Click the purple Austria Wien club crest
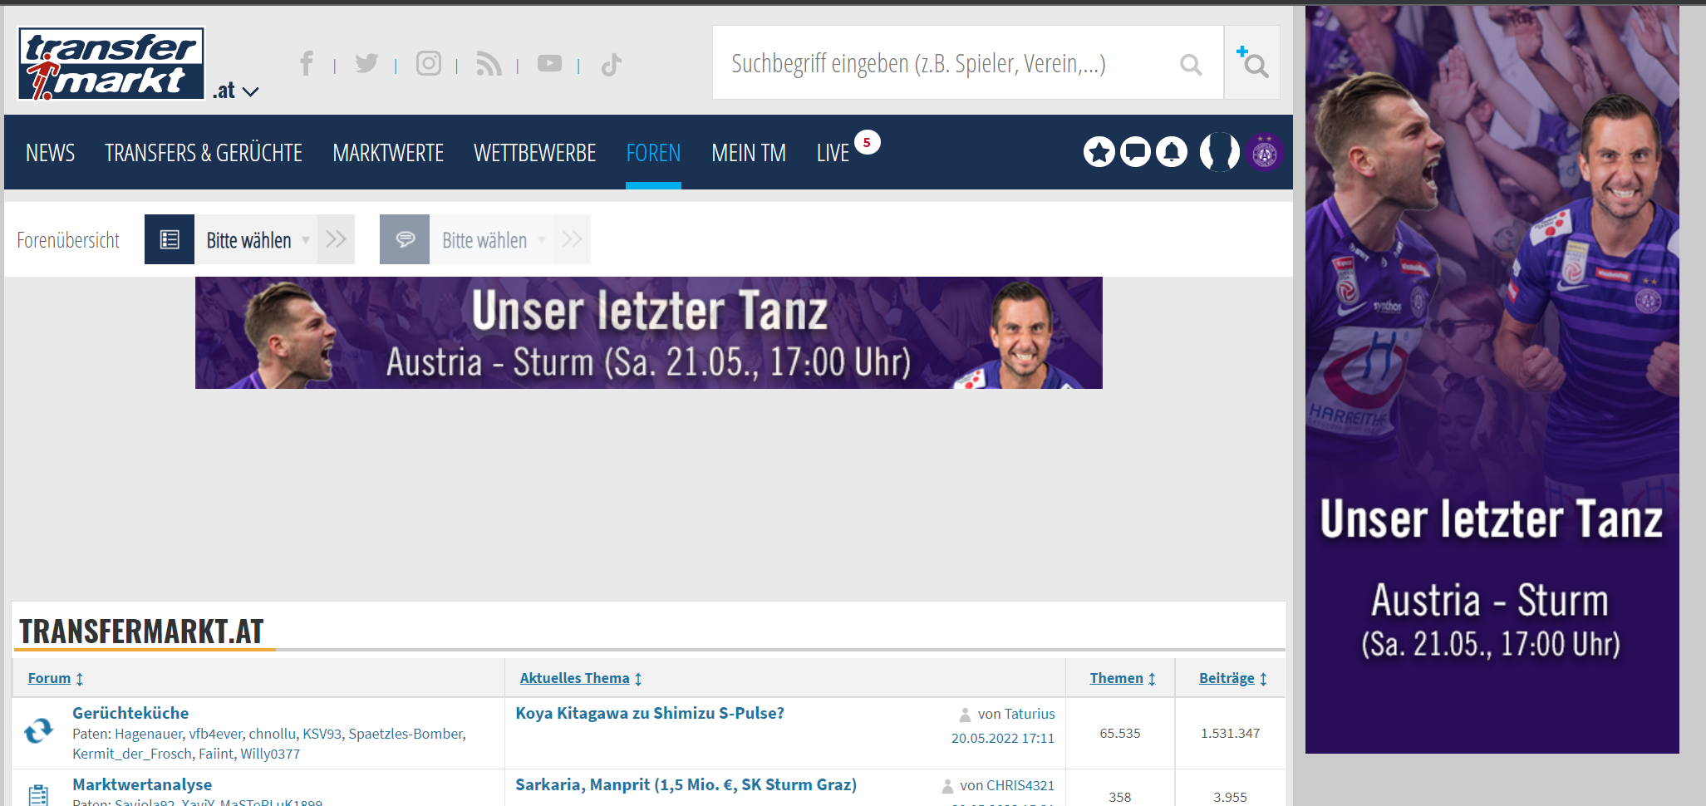This screenshot has width=1706, height=806. pos(1264,153)
